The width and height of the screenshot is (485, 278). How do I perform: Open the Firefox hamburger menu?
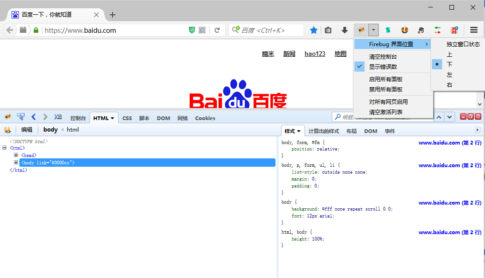(474, 30)
